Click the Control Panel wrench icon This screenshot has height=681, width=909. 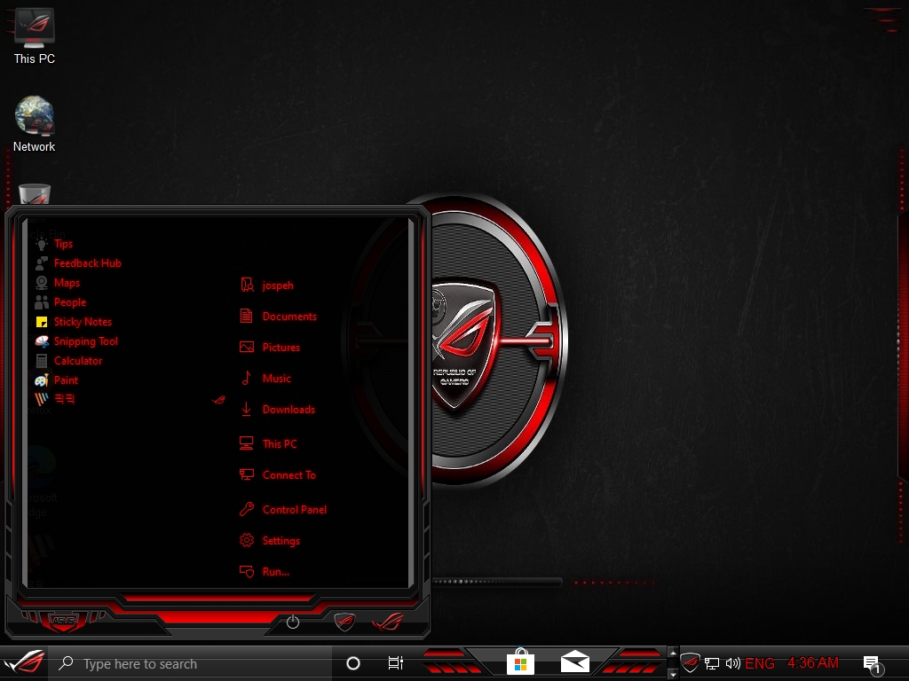[x=247, y=509]
